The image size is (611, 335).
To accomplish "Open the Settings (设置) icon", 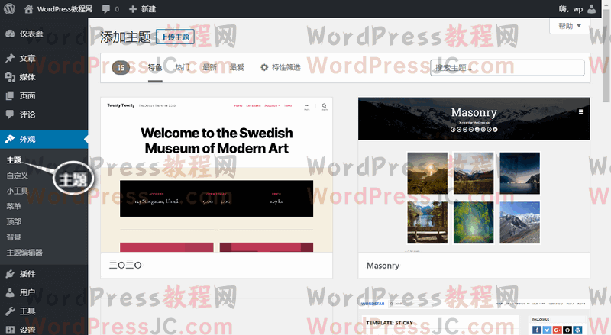I will point(10,330).
